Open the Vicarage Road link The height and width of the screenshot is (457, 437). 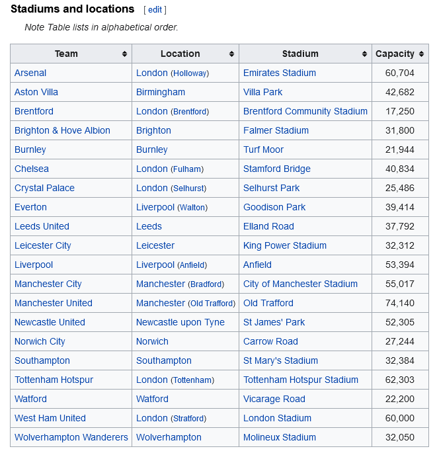point(274,399)
